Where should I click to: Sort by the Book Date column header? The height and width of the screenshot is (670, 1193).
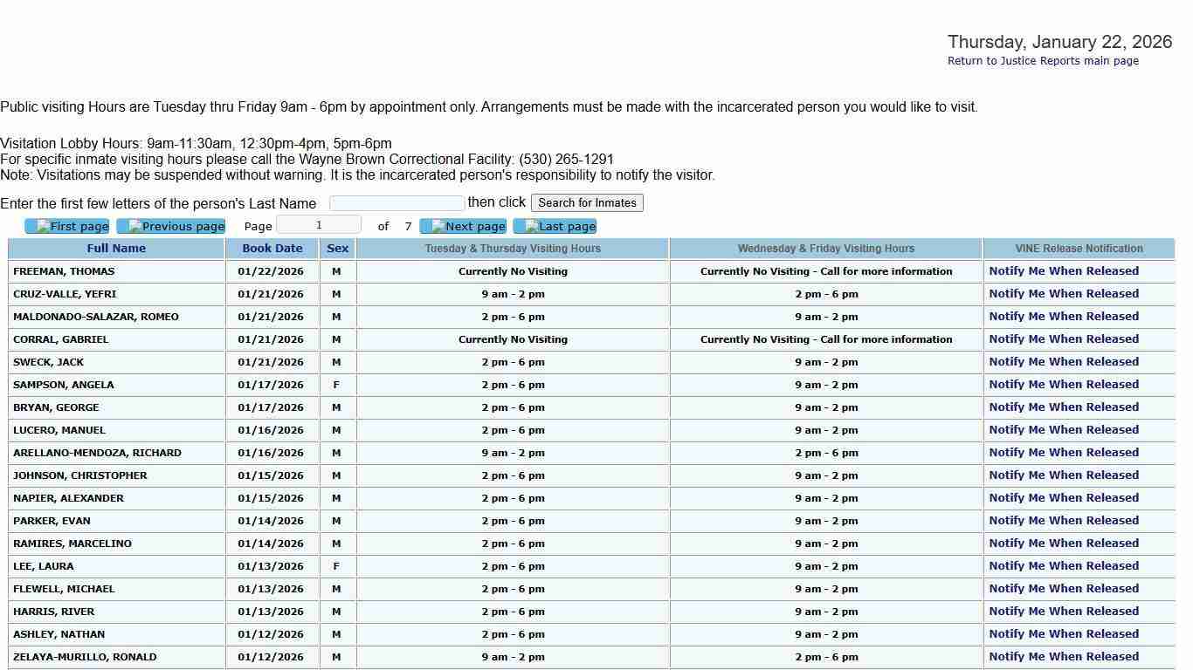point(272,249)
